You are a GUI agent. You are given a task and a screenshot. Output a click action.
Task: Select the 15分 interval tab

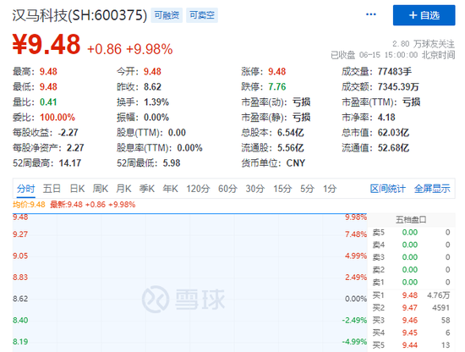point(282,189)
